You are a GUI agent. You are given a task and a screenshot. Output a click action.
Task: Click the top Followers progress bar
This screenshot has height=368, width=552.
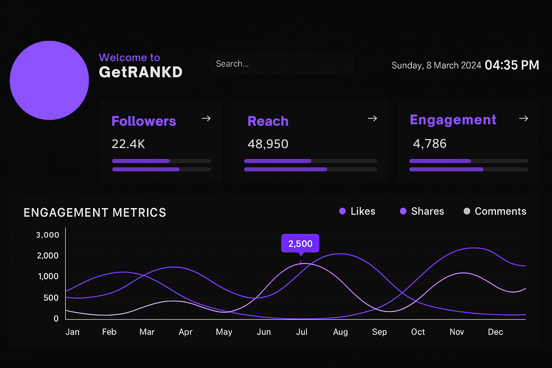(x=161, y=161)
